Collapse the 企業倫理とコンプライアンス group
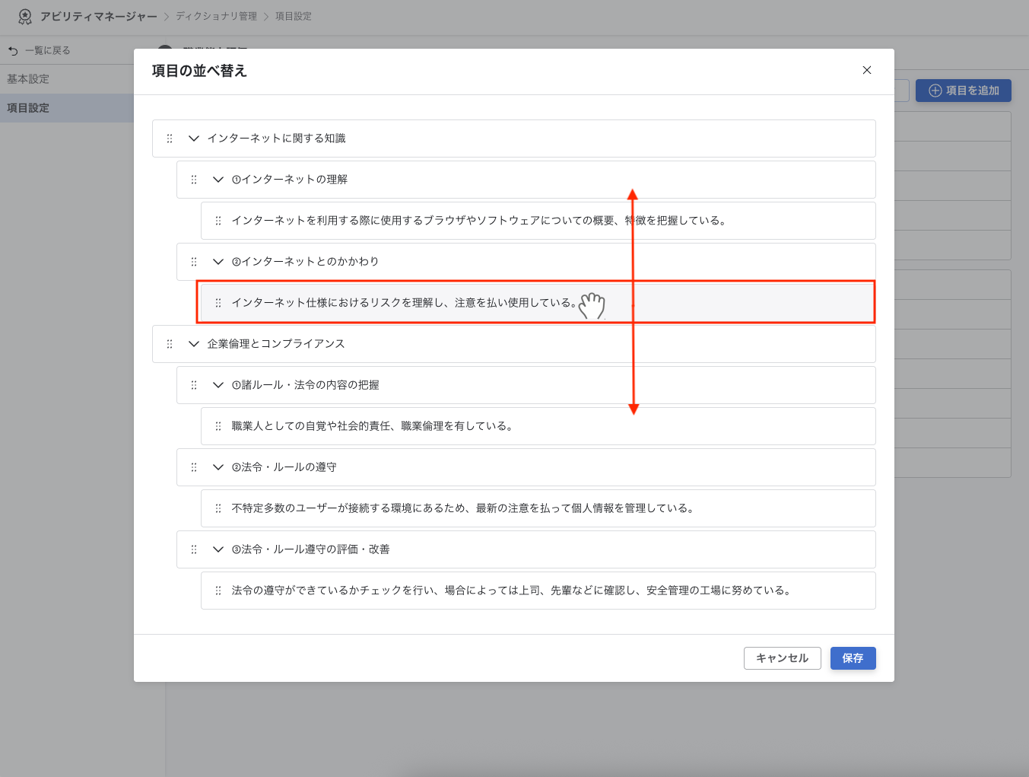This screenshot has height=777, width=1029. pos(194,344)
